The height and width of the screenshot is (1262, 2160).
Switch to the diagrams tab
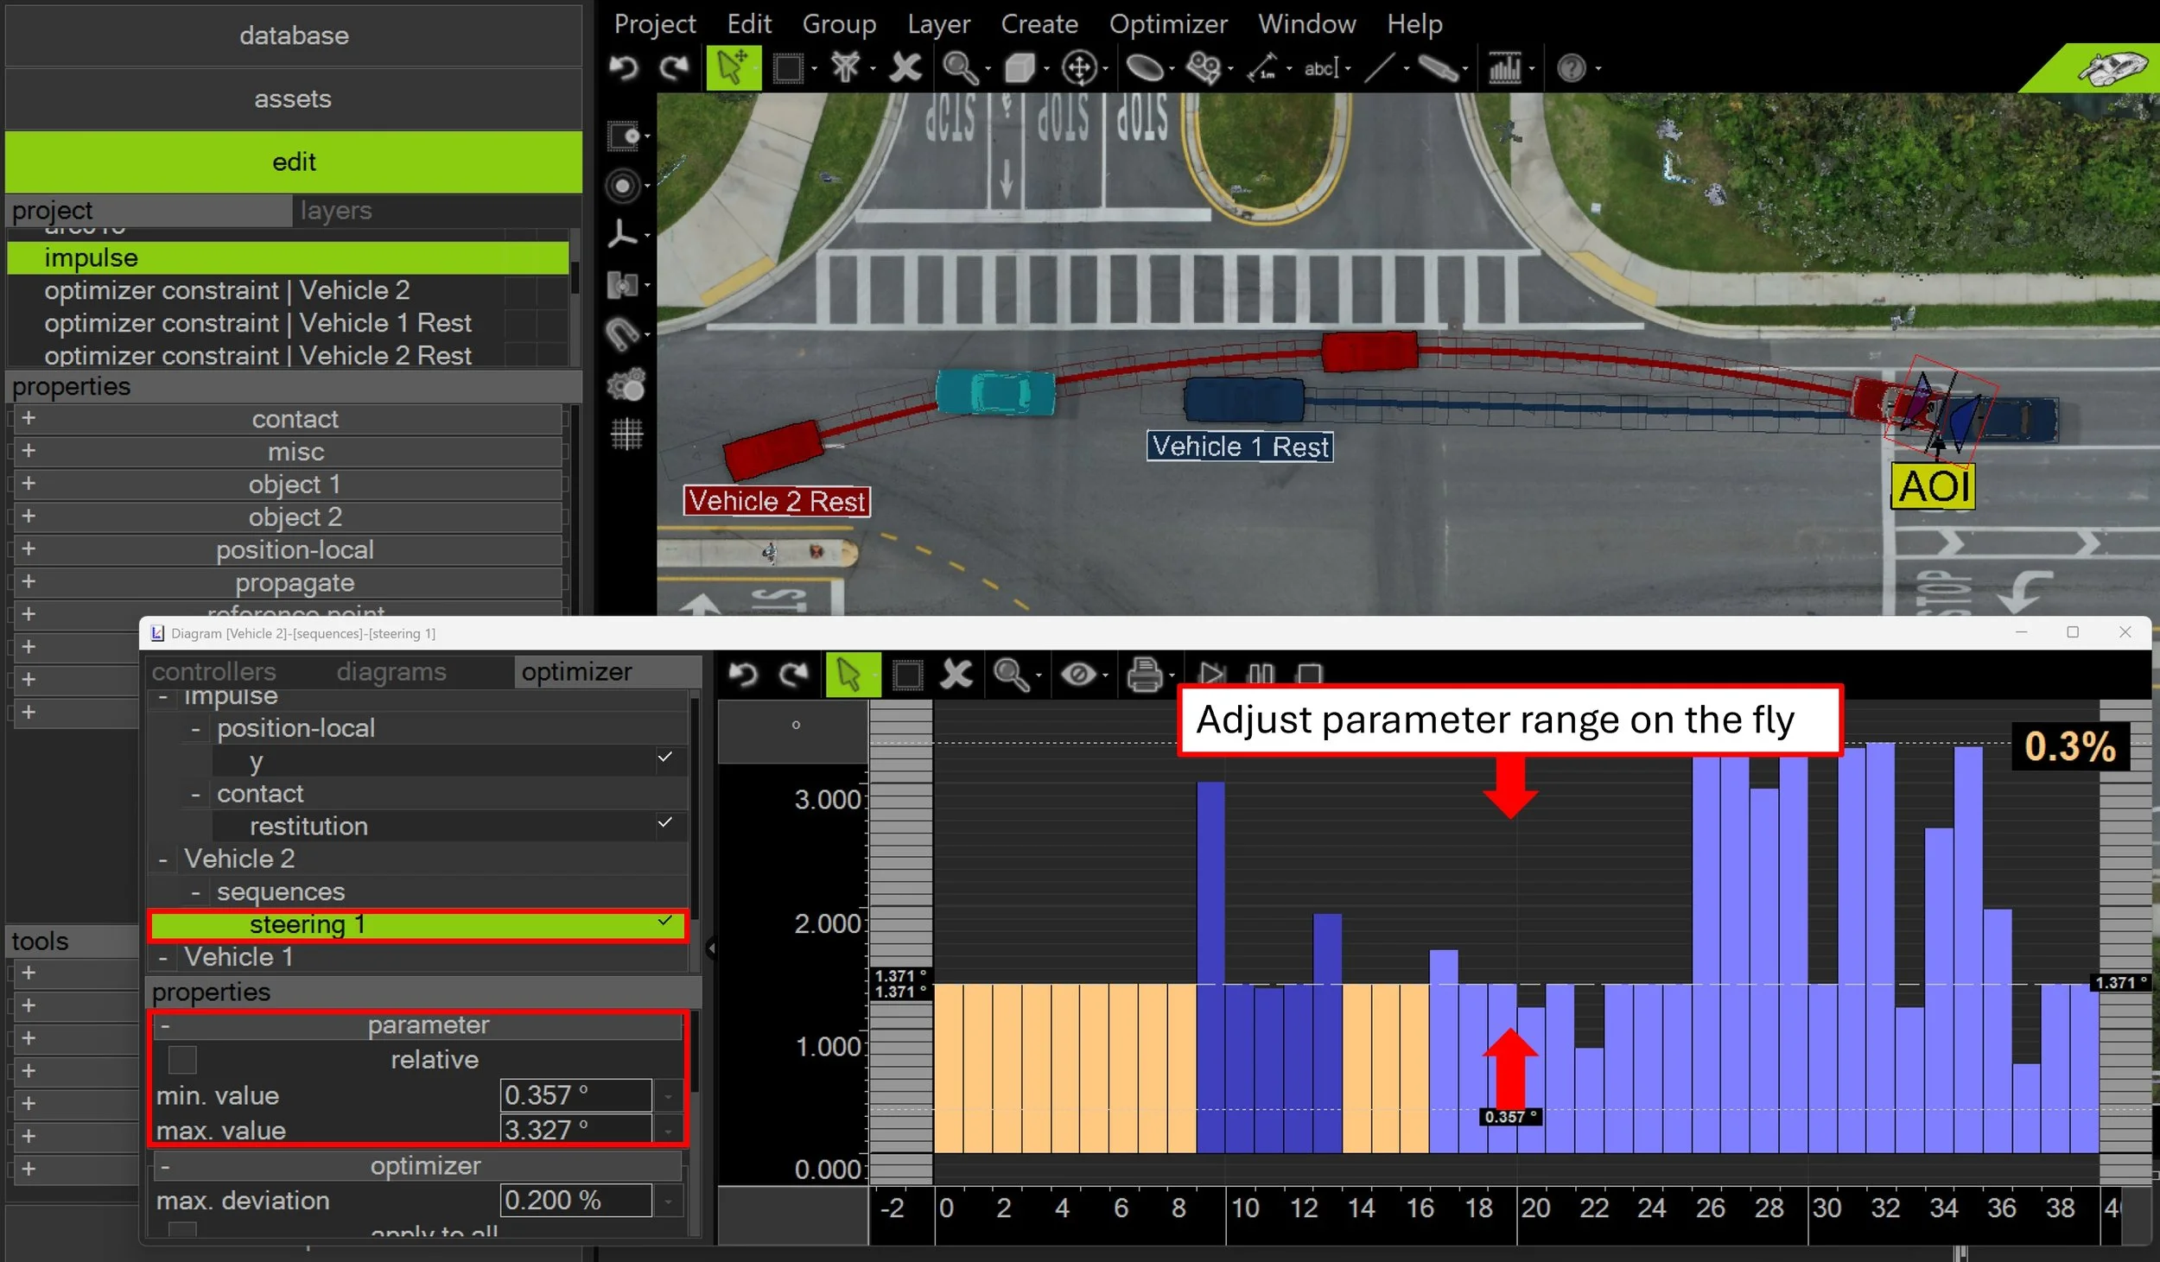391,672
